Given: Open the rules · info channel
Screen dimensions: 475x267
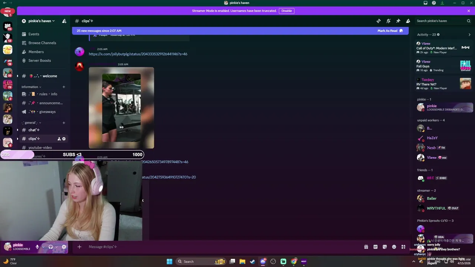Looking at the screenshot, I should click(44, 94).
